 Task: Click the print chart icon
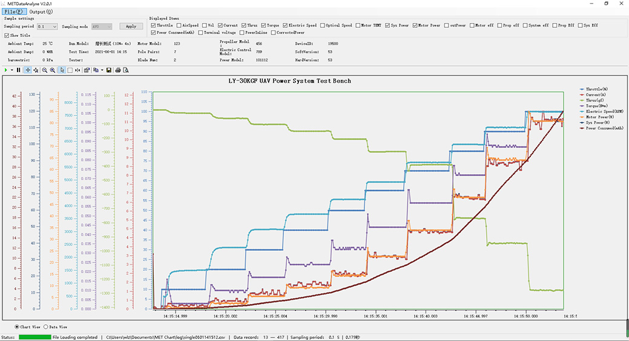[118, 70]
